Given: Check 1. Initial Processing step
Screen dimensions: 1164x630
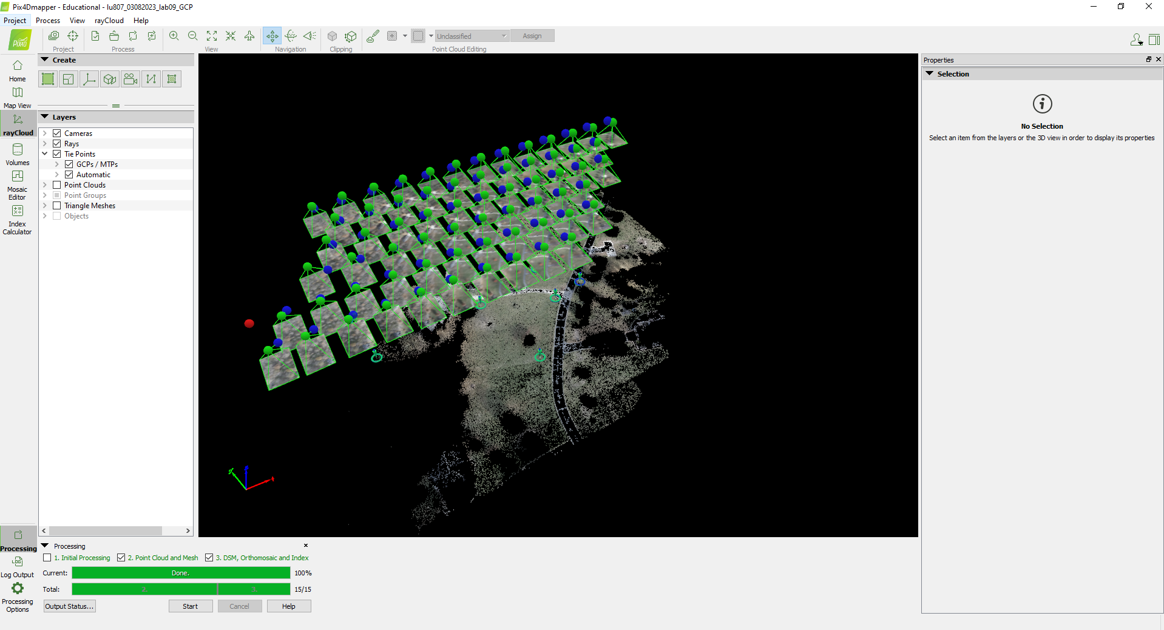Looking at the screenshot, I should coord(47,558).
